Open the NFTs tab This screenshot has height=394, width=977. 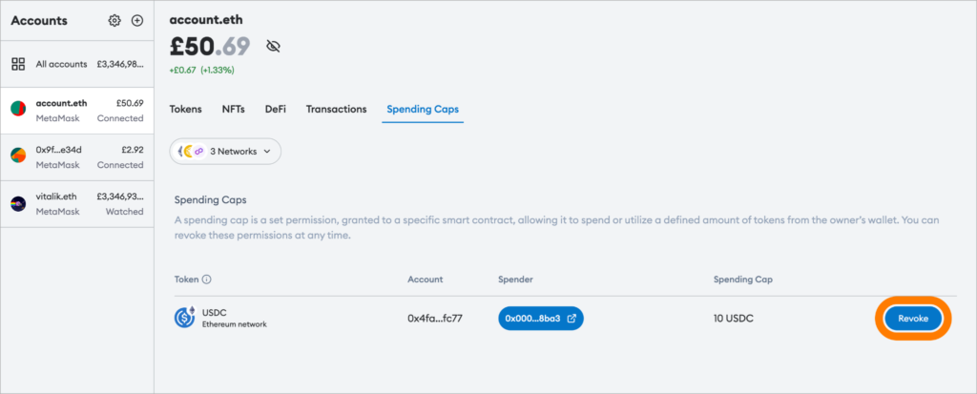(233, 109)
